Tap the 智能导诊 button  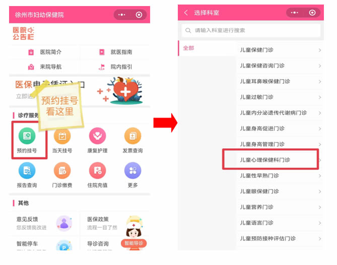pos(133,243)
